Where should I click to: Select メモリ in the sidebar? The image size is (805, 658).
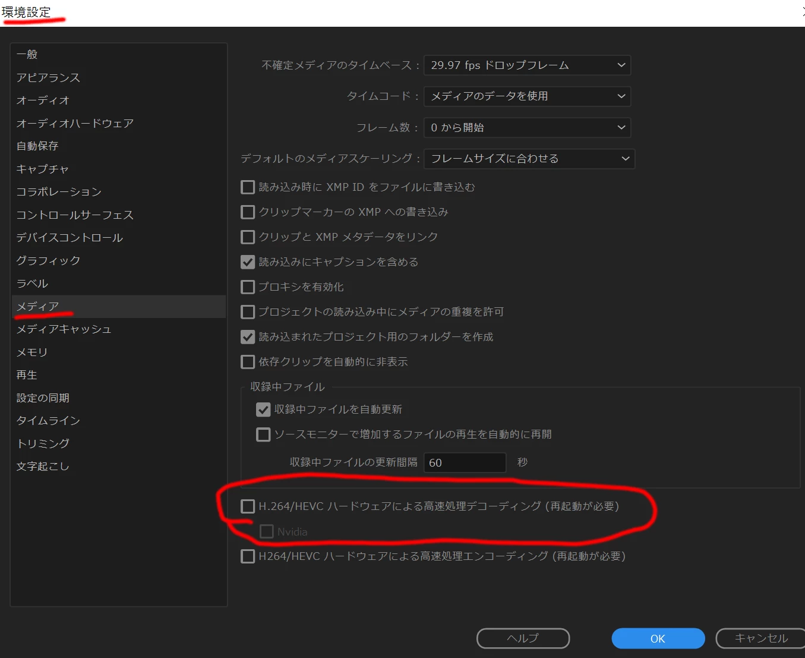click(119, 352)
